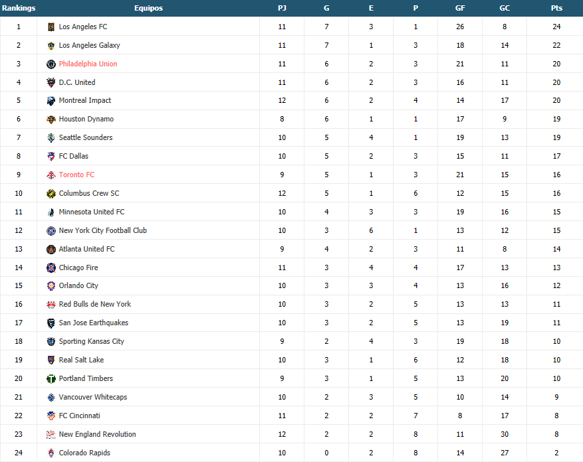The height and width of the screenshot is (462, 583).
Task: Click the Atlanta United FC logo
Action: point(51,249)
